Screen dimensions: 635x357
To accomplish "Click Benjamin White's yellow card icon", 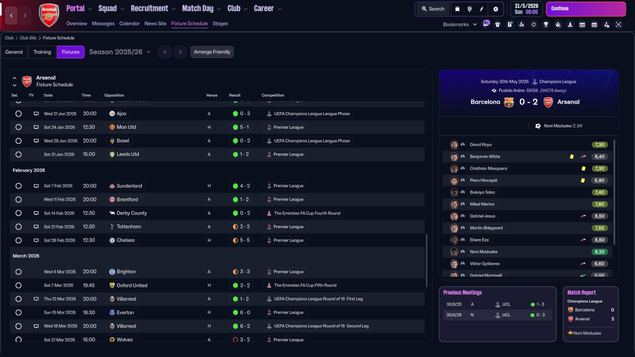I will click(571, 157).
